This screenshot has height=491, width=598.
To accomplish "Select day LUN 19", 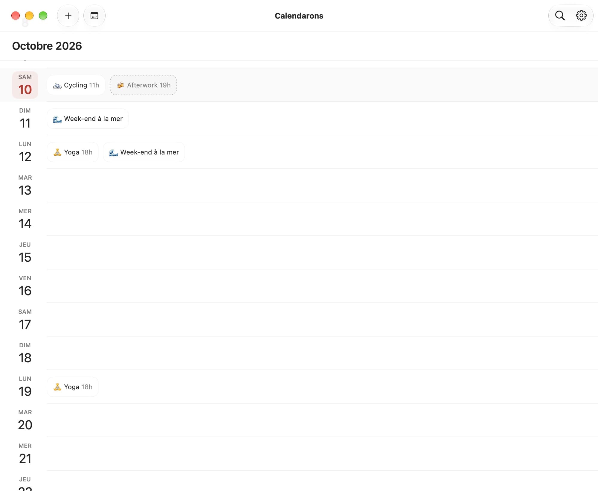I will coord(25,387).
